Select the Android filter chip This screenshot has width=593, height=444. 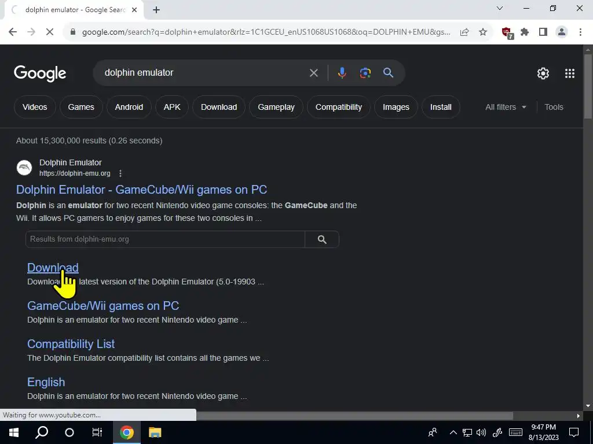pyautogui.click(x=129, y=107)
